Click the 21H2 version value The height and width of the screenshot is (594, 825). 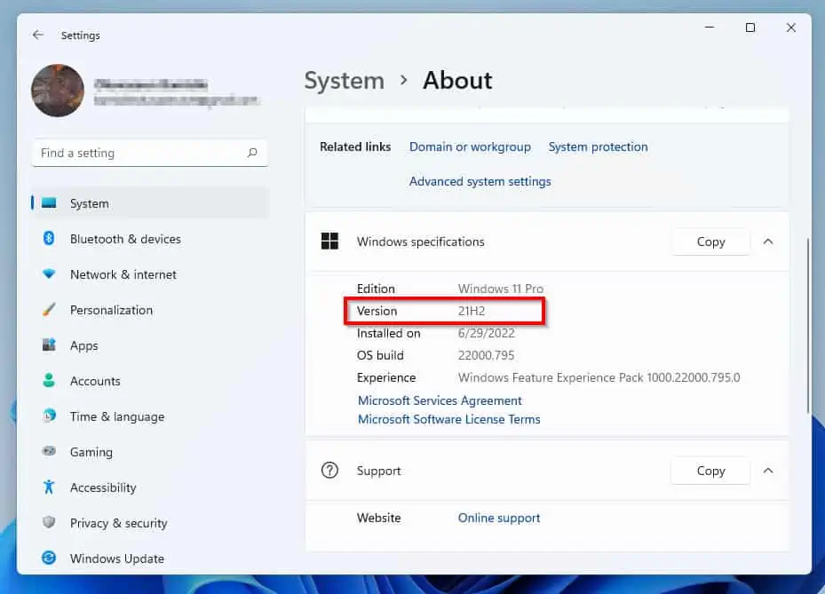tap(472, 311)
